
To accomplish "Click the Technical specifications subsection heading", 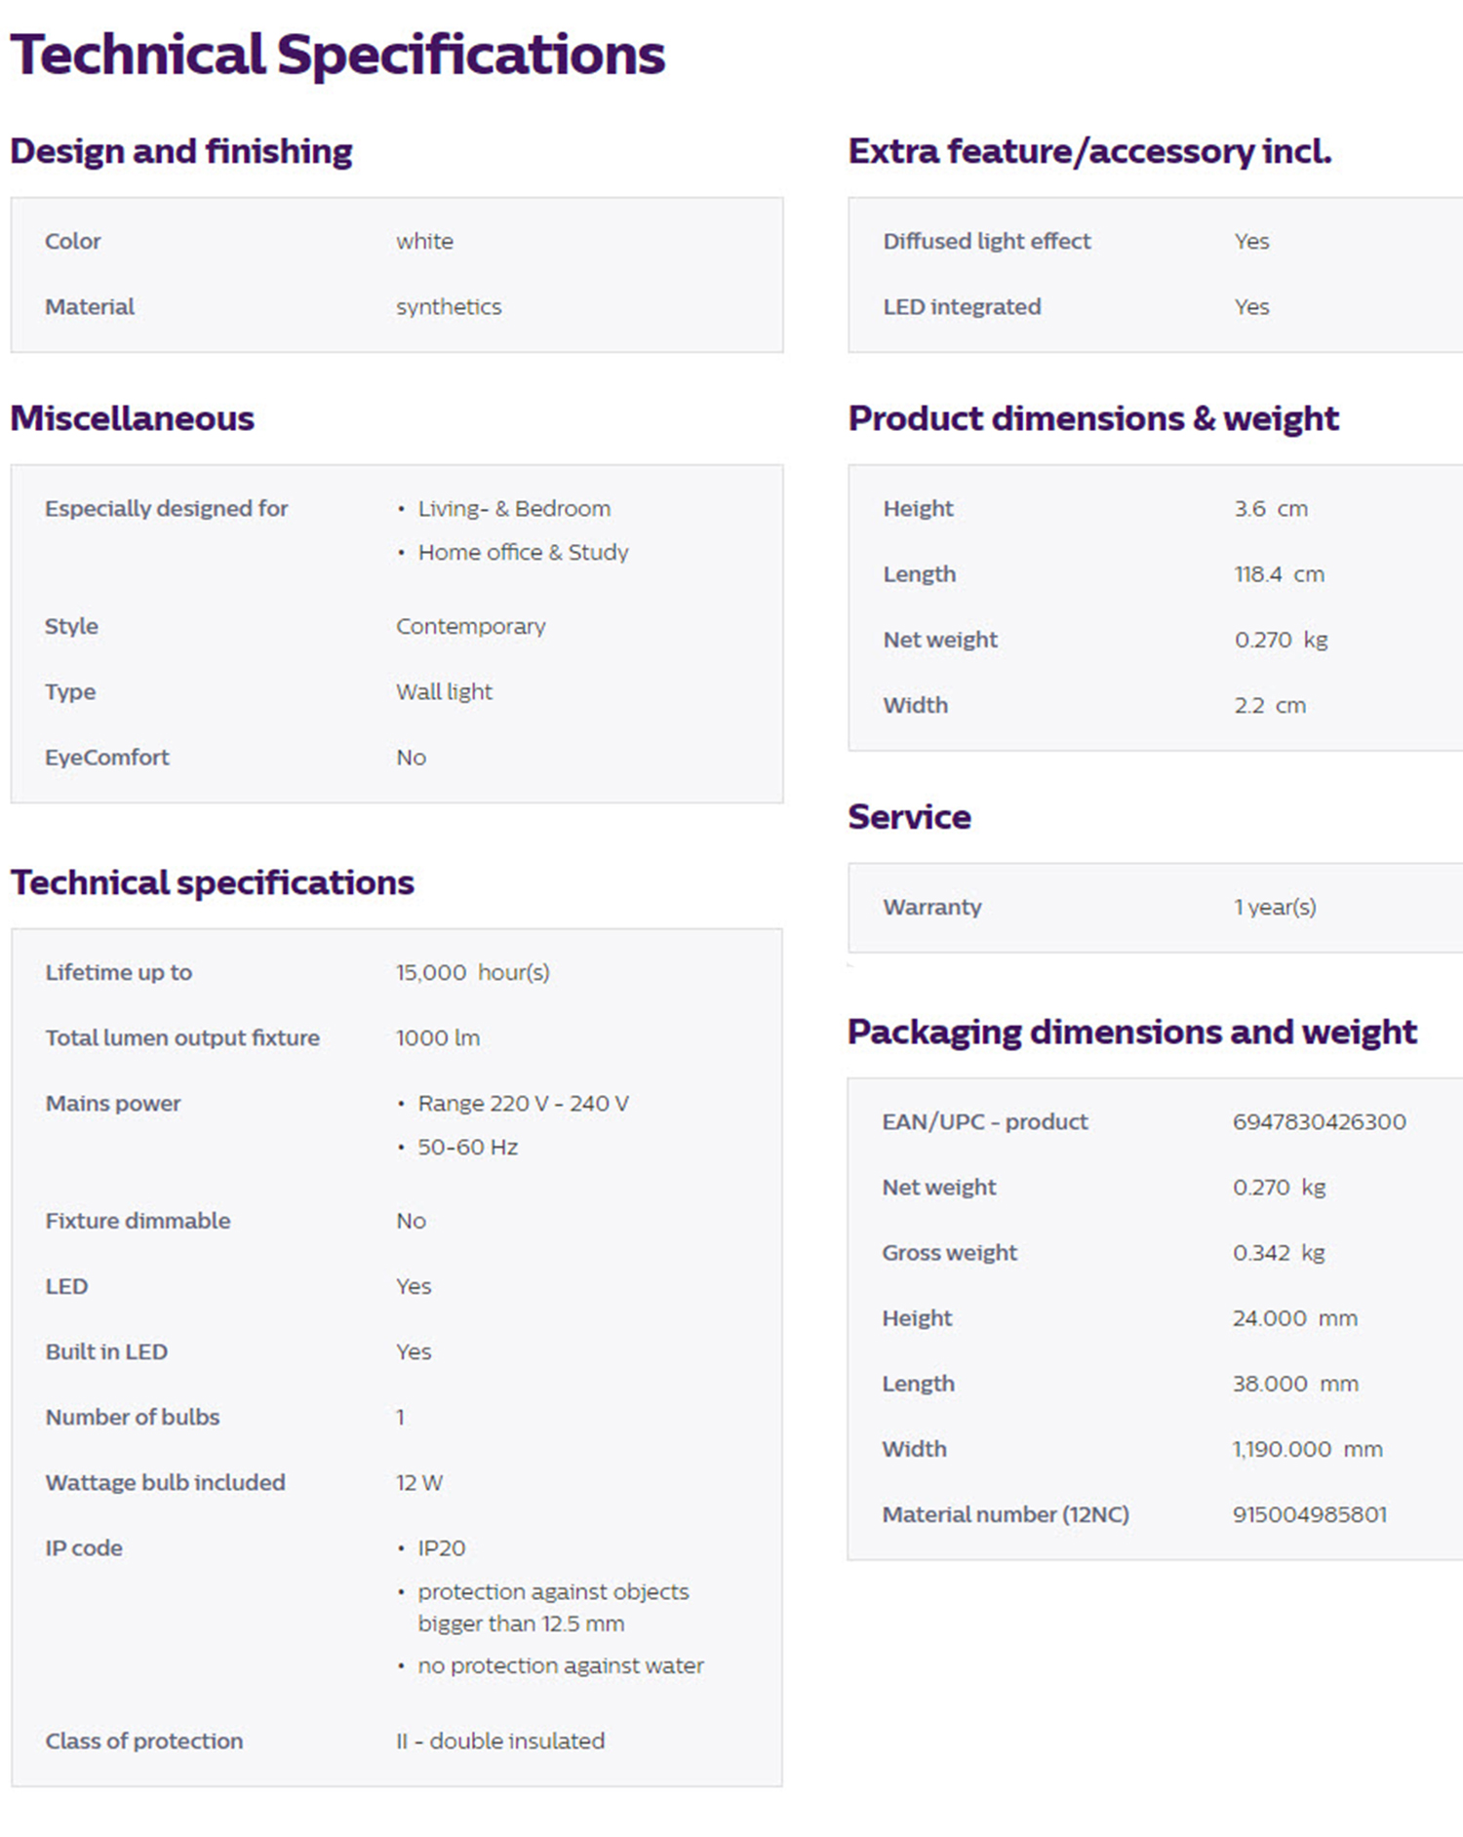I will tap(212, 882).
